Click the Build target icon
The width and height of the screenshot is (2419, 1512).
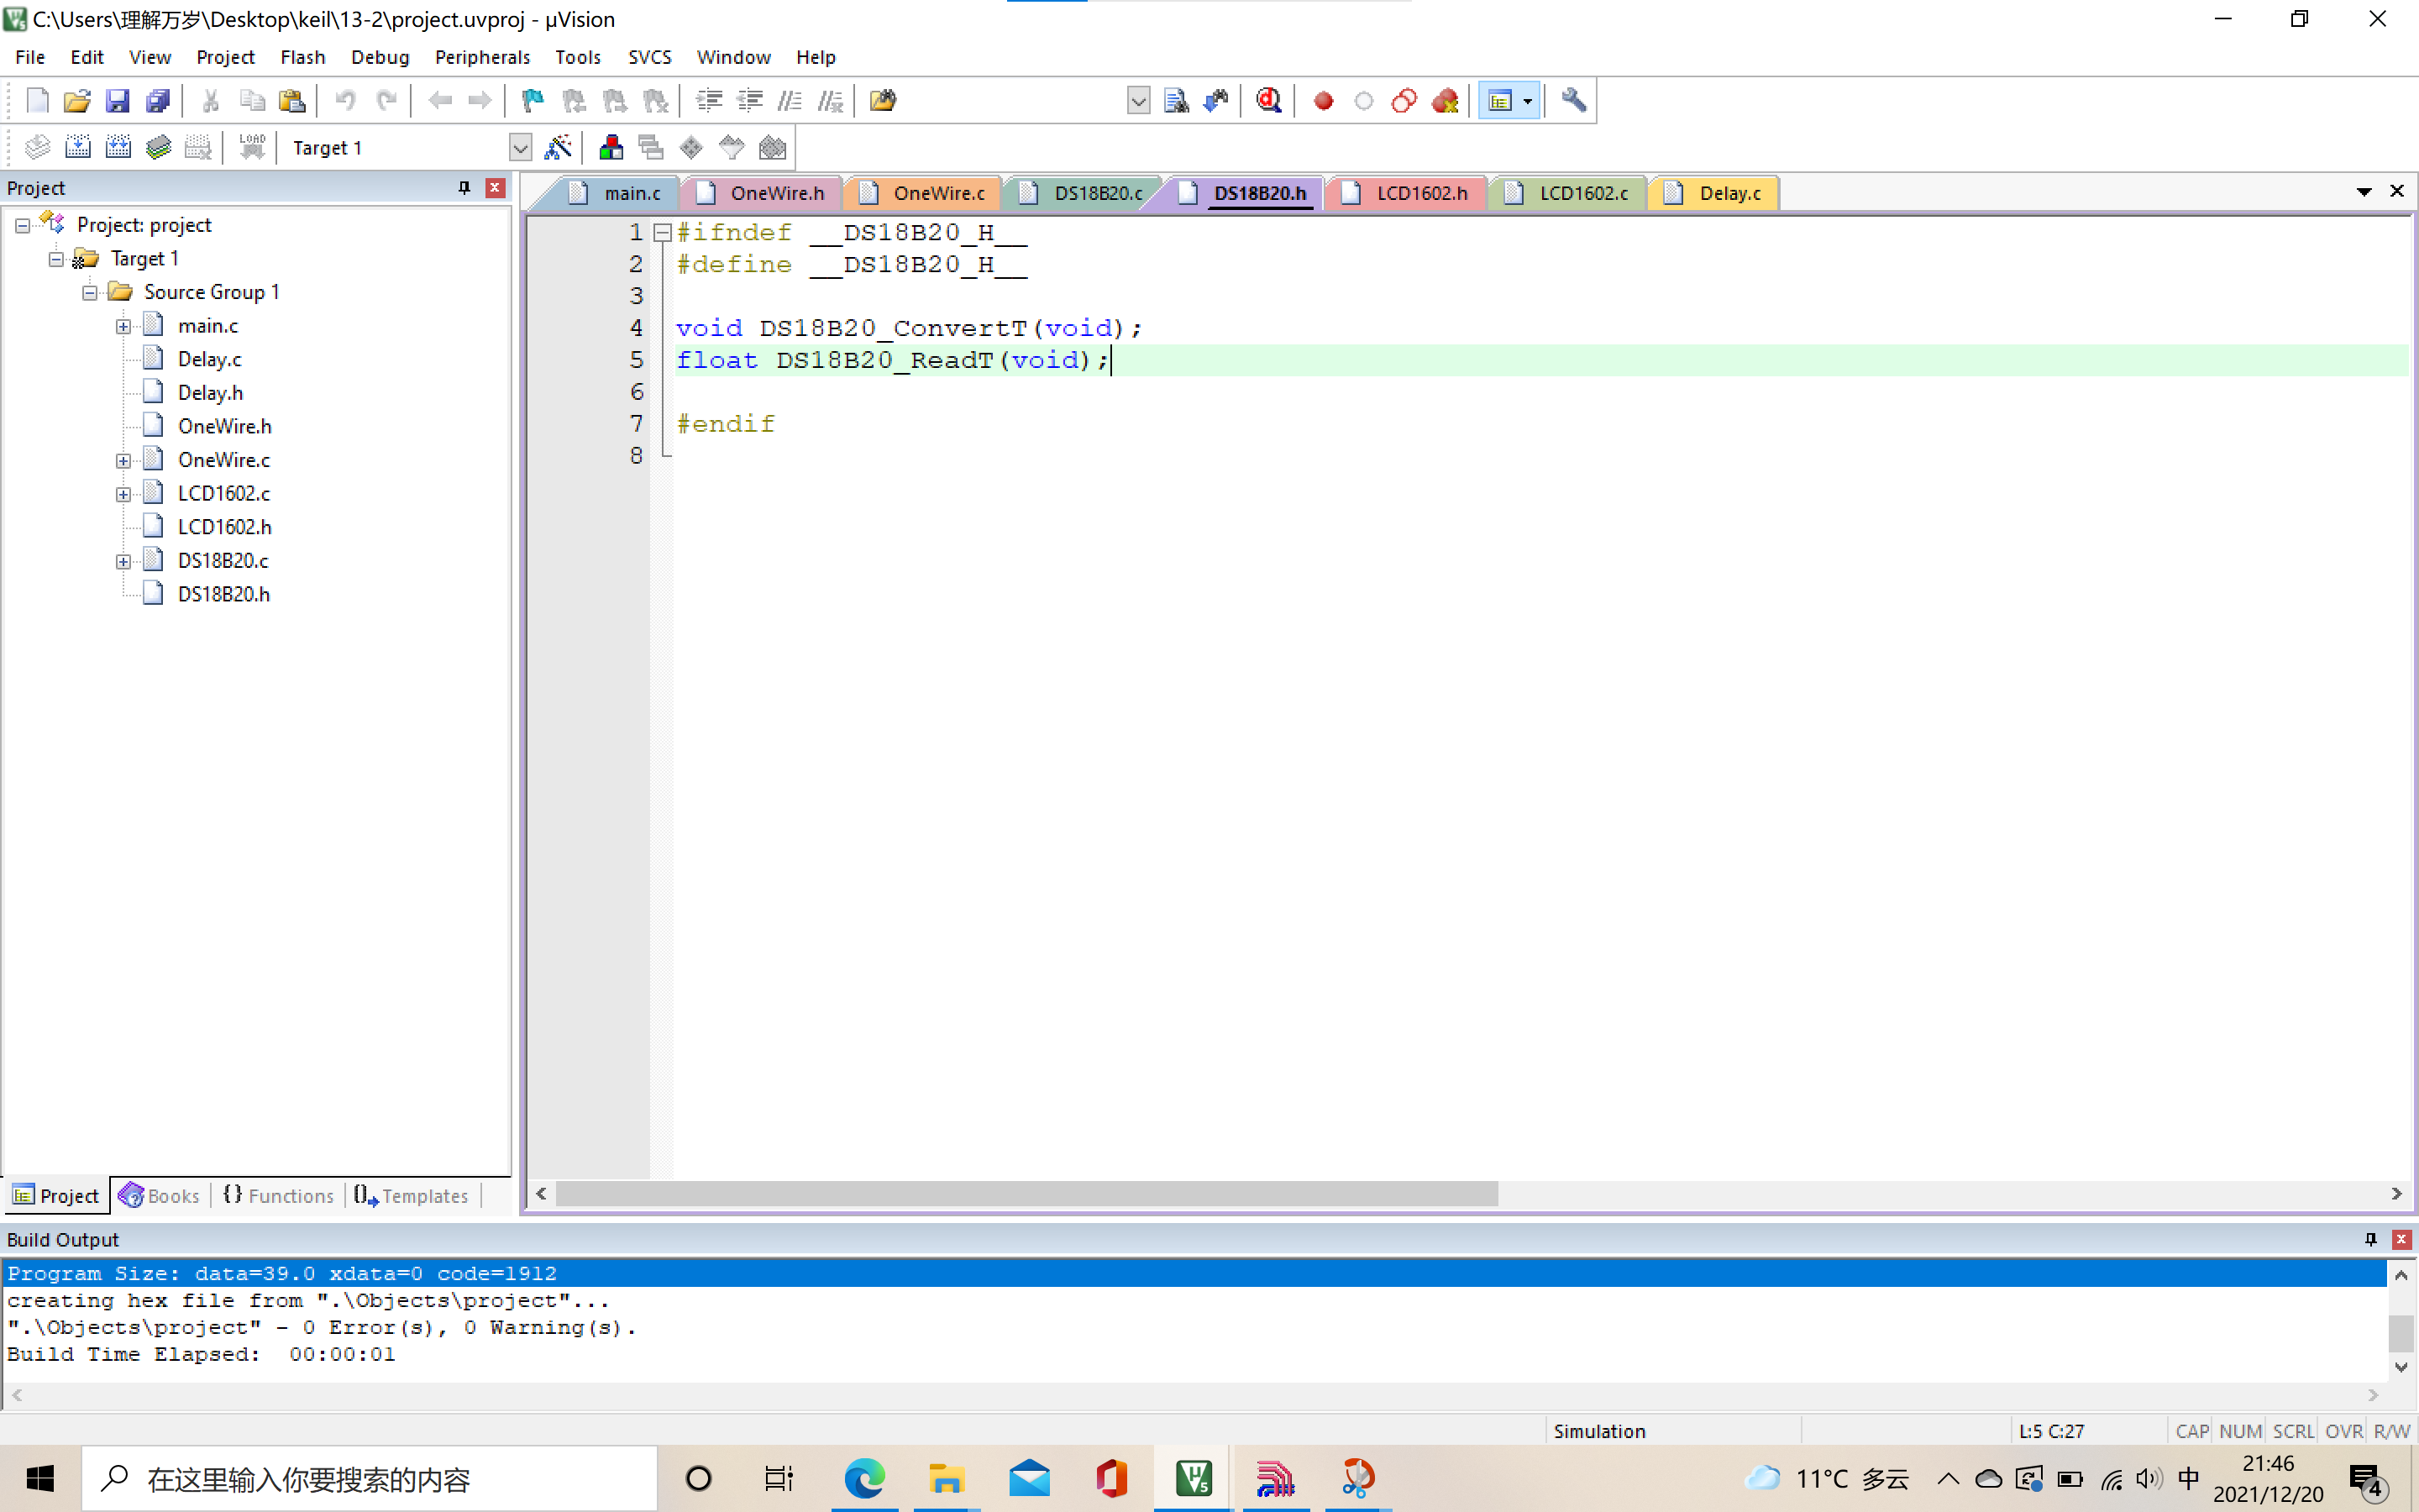coord(77,148)
